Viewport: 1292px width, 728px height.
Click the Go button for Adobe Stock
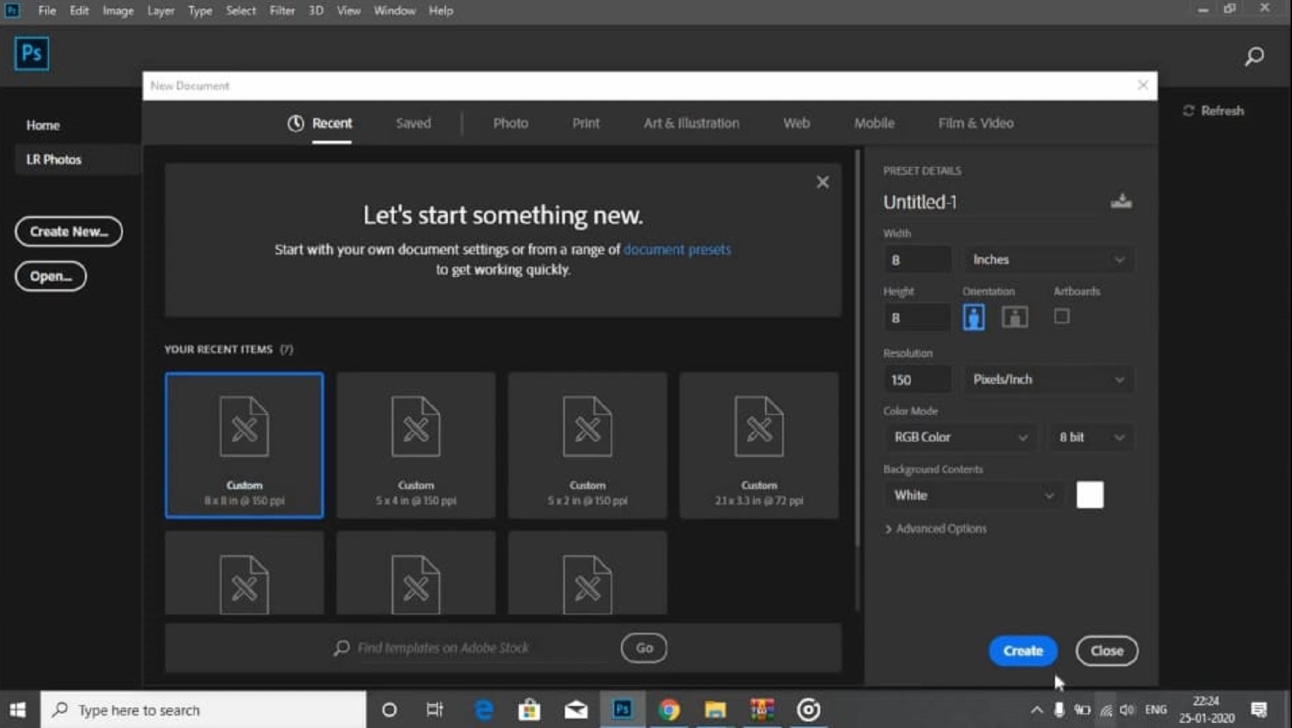pos(644,648)
